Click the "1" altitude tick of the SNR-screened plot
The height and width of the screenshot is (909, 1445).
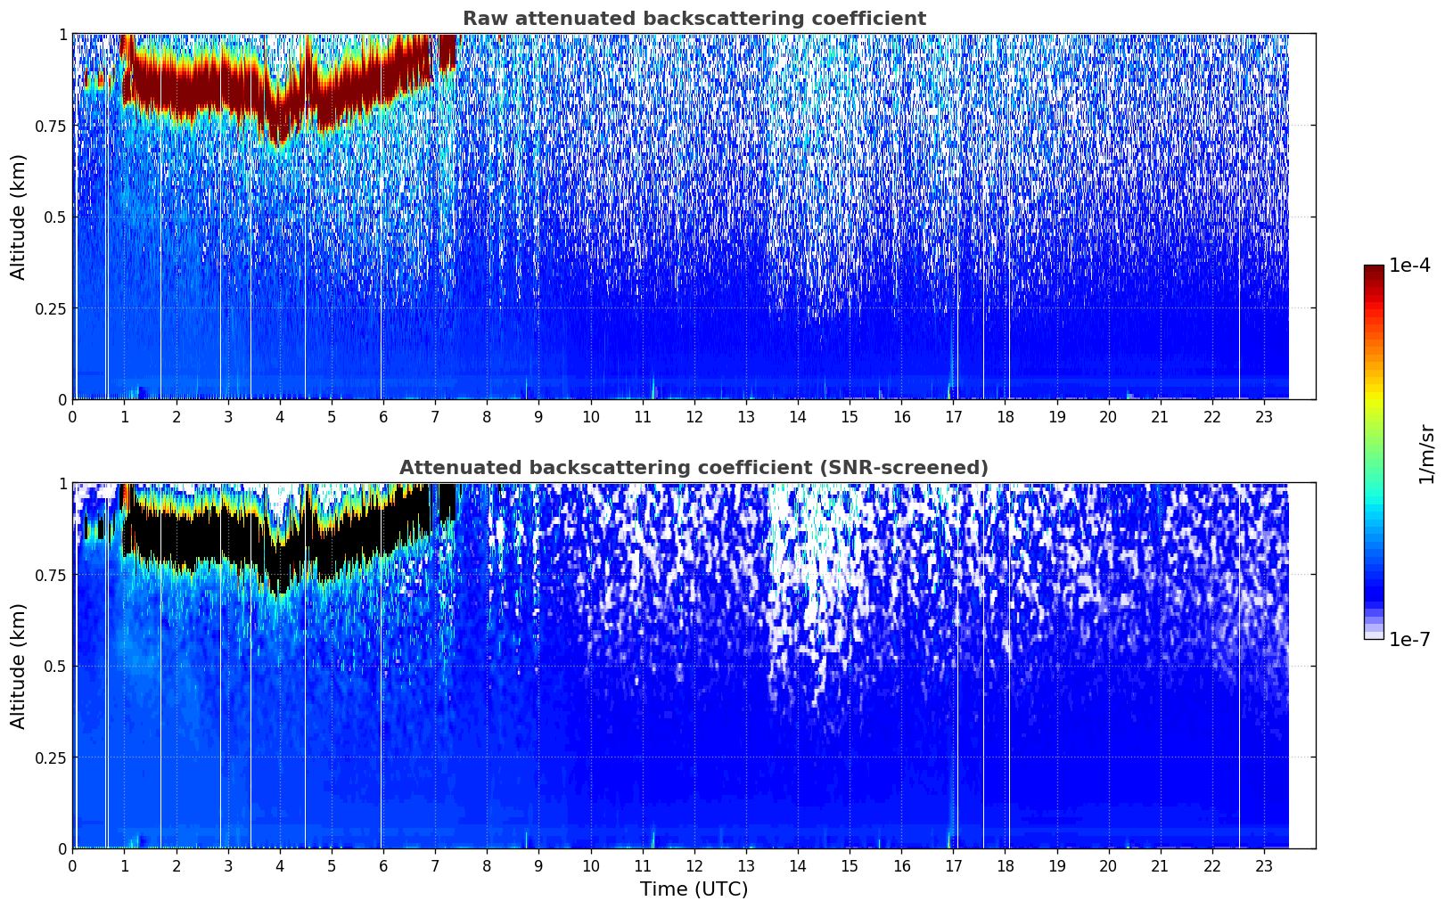pyautogui.click(x=63, y=483)
